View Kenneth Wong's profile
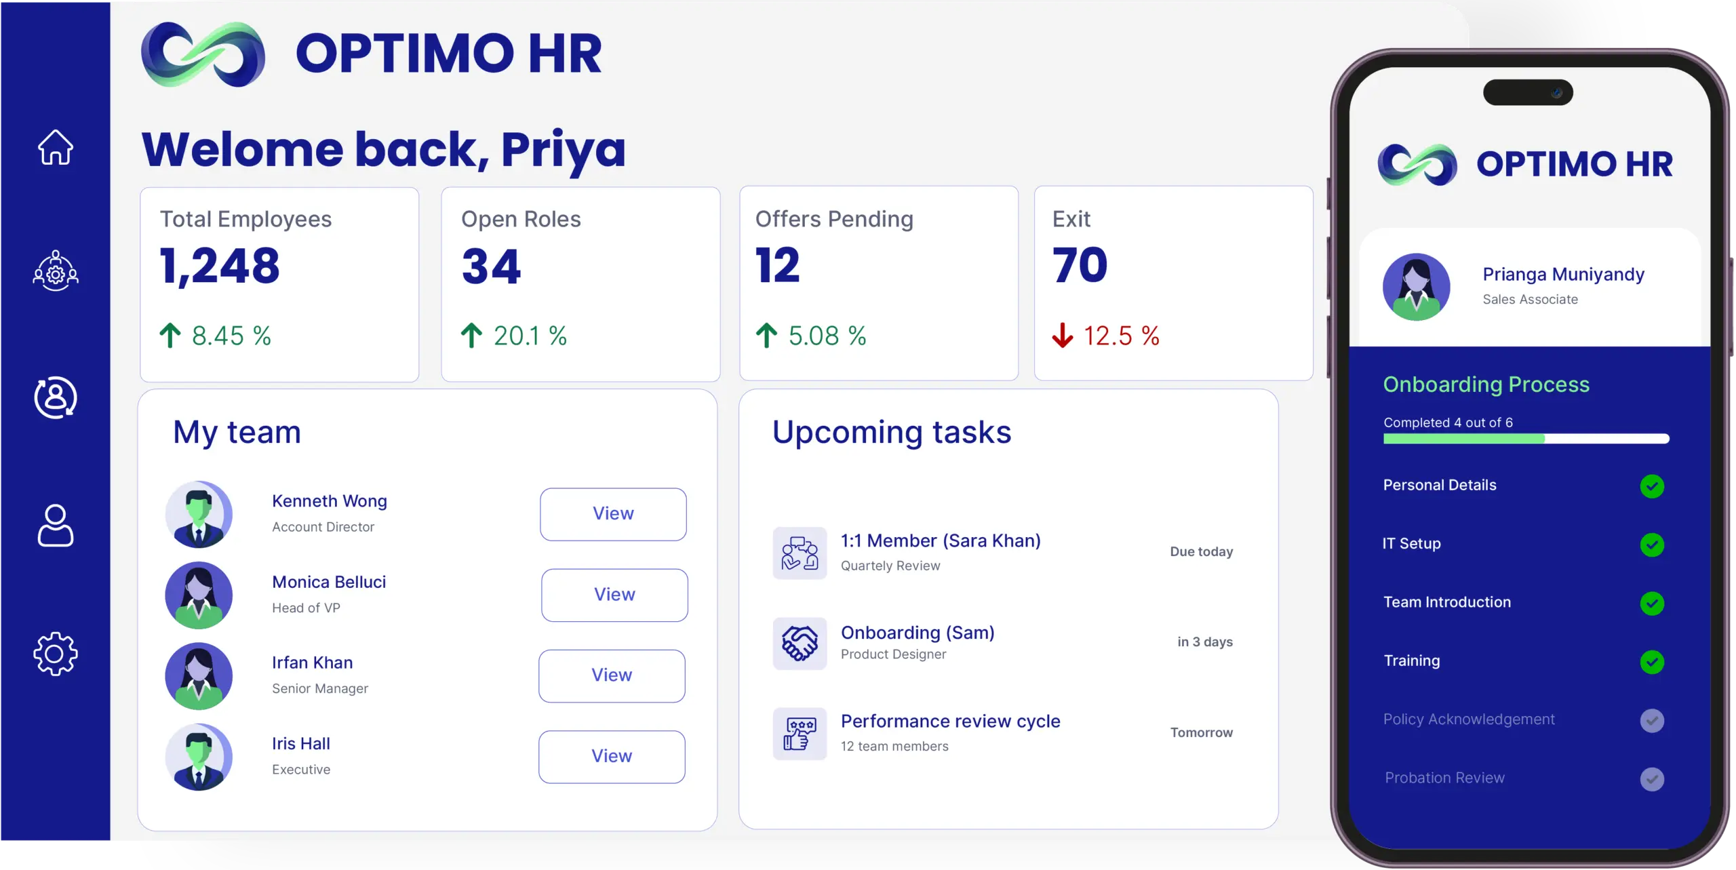The width and height of the screenshot is (1736, 870). [613, 514]
